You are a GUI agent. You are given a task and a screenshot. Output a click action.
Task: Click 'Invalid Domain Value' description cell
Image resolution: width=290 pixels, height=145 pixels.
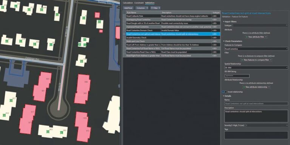pyautogui.click(x=186, y=31)
